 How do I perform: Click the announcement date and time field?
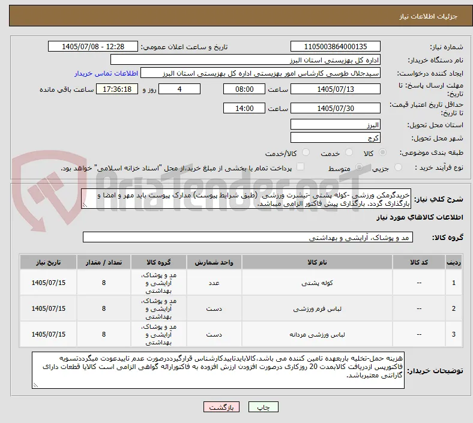click(x=93, y=47)
